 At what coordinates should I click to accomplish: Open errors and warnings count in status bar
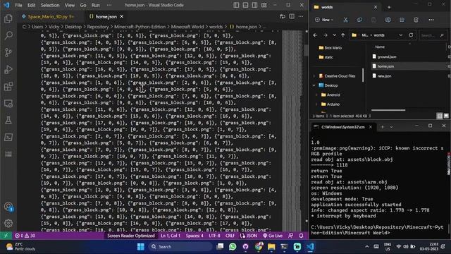tap(25, 236)
